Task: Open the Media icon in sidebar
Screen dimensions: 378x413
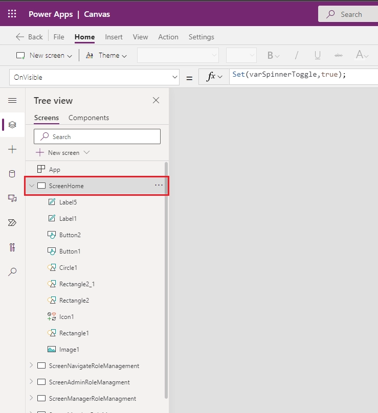Action: (12, 198)
